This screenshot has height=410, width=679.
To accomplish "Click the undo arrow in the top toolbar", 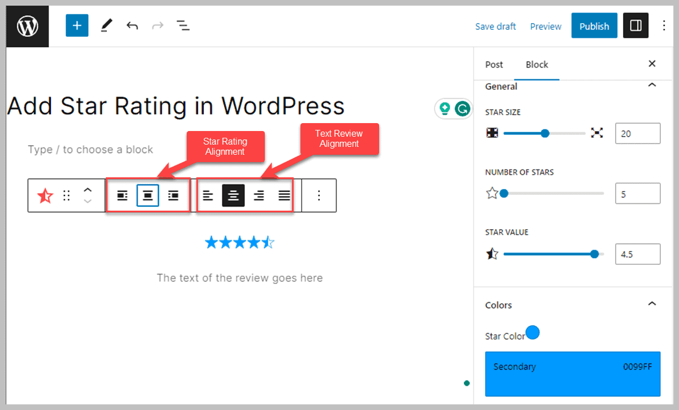I will click(132, 25).
